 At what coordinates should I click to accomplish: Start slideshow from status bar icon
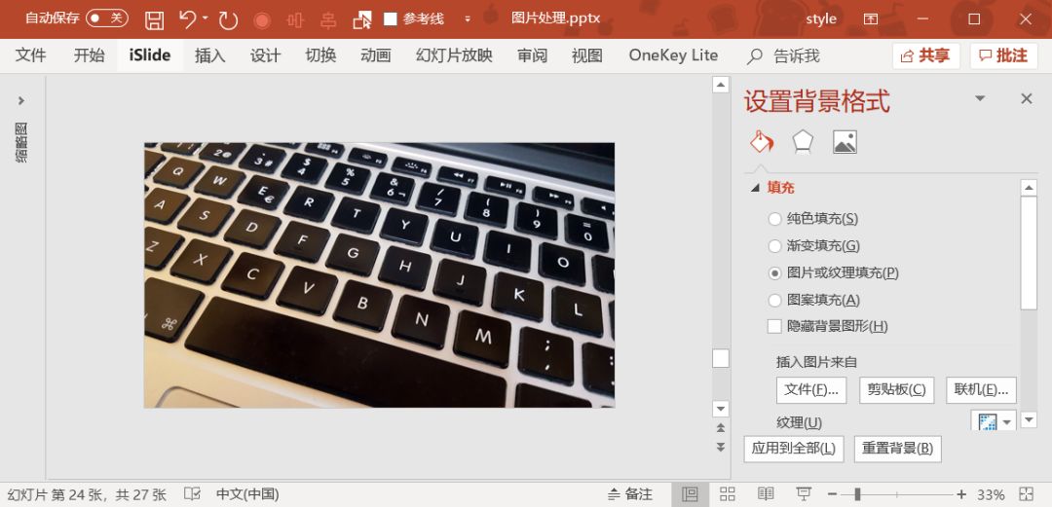pyautogui.click(x=803, y=494)
